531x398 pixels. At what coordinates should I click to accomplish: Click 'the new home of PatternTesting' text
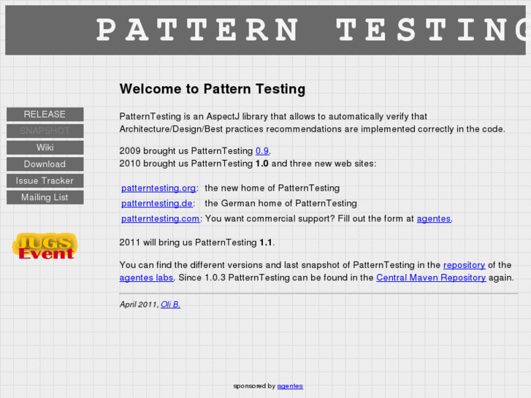pos(272,188)
